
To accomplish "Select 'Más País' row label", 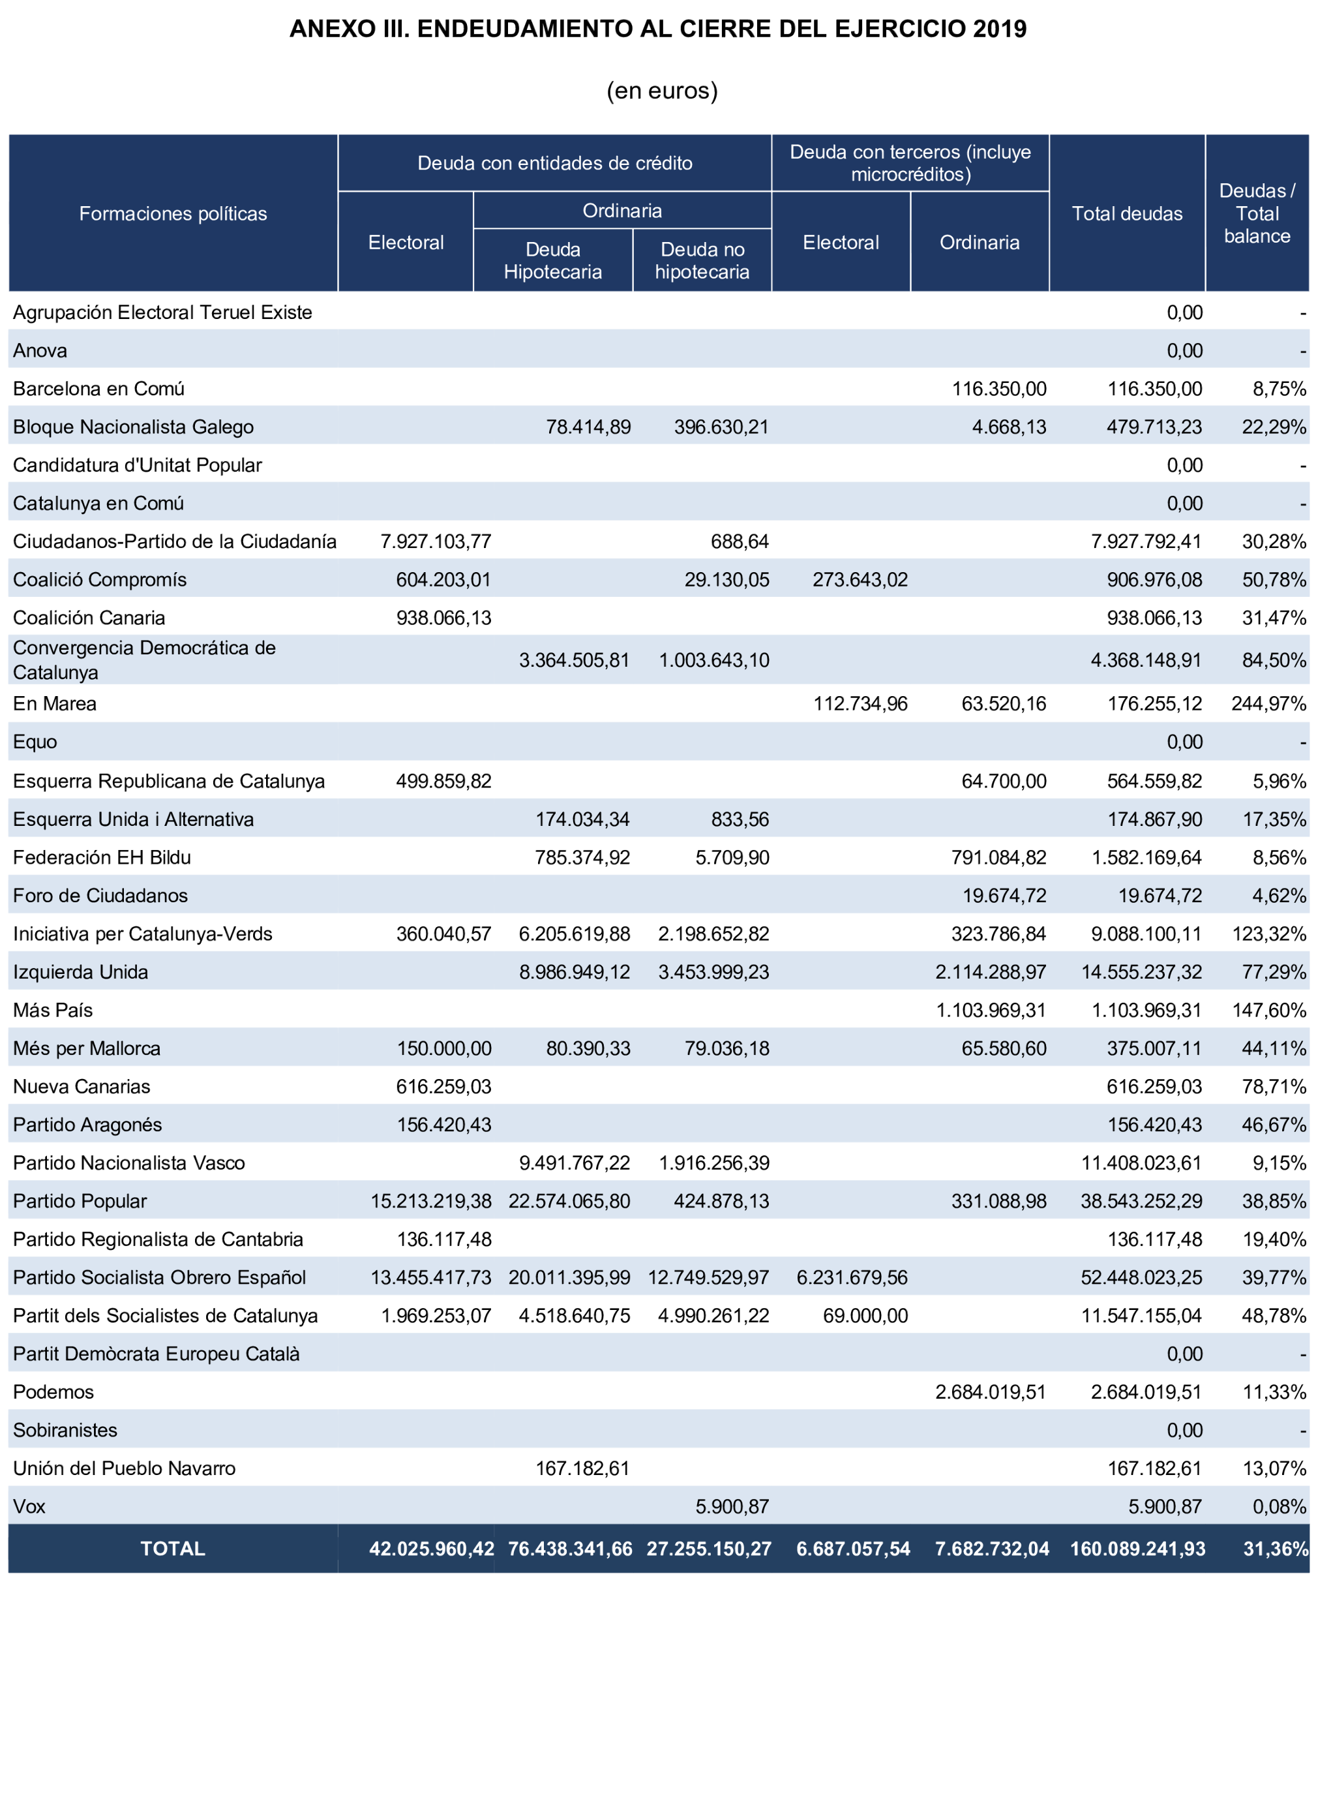I will coord(53,1010).
